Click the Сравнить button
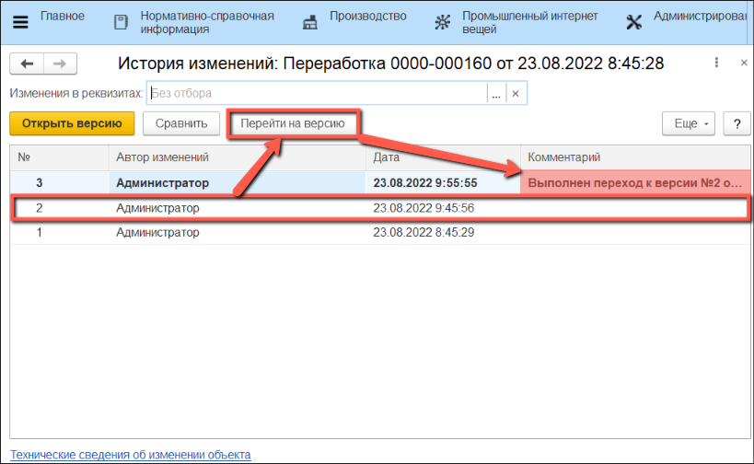This screenshot has height=464, width=754. click(x=180, y=123)
